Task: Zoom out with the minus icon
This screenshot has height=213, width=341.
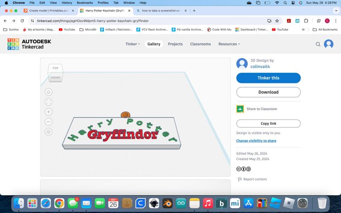Action: [49, 122]
